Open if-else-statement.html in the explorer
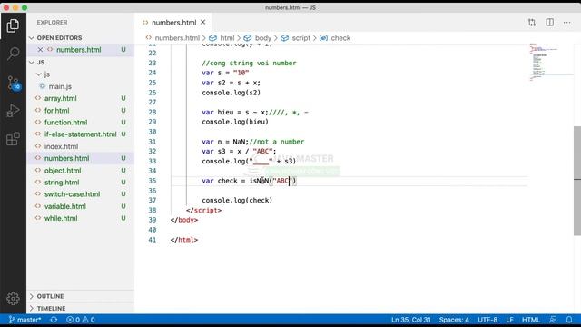 click(81, 134)
